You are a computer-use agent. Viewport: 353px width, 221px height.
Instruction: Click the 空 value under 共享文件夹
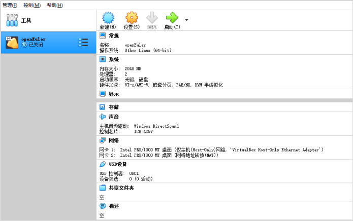point(102,197)
